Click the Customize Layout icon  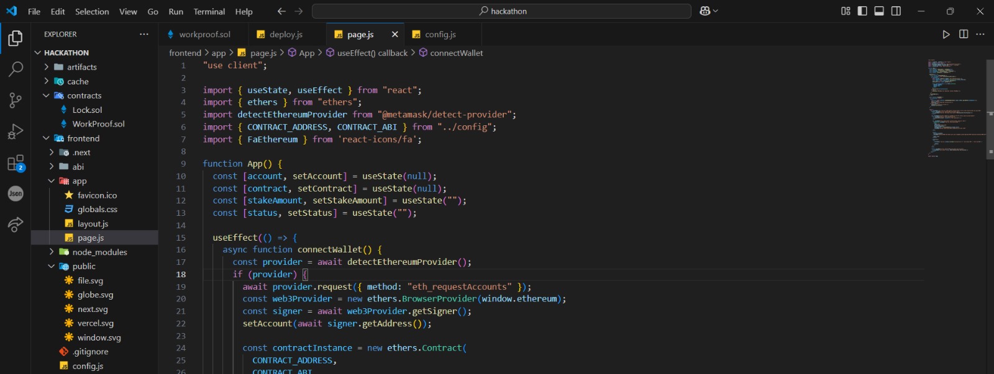click(x=846, y=11)
